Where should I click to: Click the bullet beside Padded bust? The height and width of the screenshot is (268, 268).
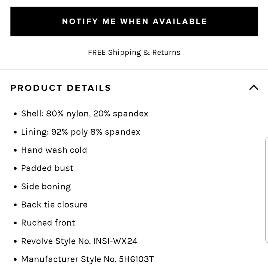[x=15, y=169]
